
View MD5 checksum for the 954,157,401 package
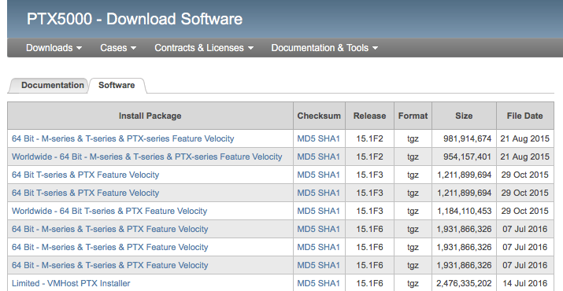pos(306,157)
